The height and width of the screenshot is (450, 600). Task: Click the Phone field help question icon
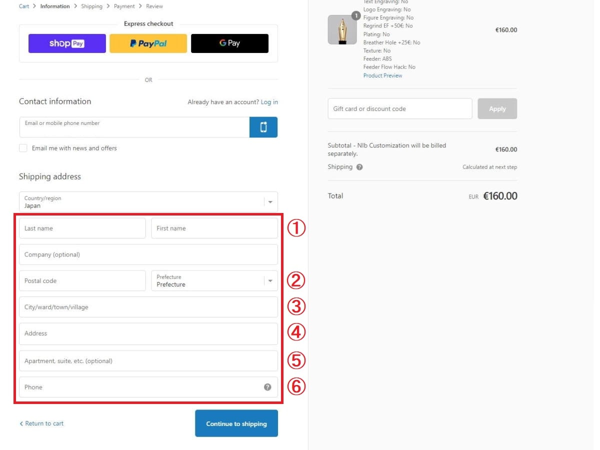tap(267, 387)
